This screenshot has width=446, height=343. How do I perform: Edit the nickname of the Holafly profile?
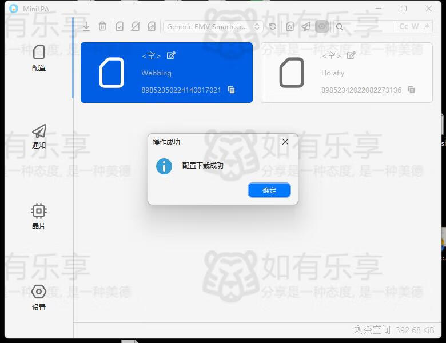coord(351,55)
